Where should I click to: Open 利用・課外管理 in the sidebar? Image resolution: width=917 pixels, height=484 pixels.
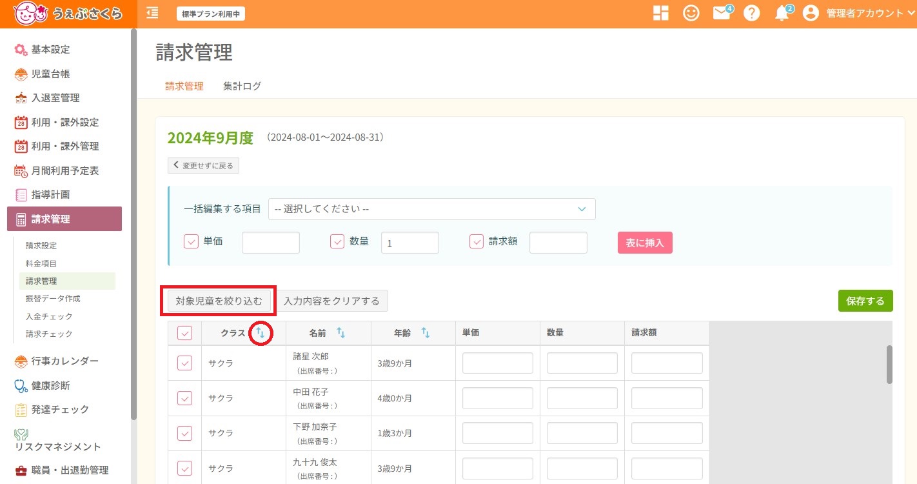click(x=57, y=146)
